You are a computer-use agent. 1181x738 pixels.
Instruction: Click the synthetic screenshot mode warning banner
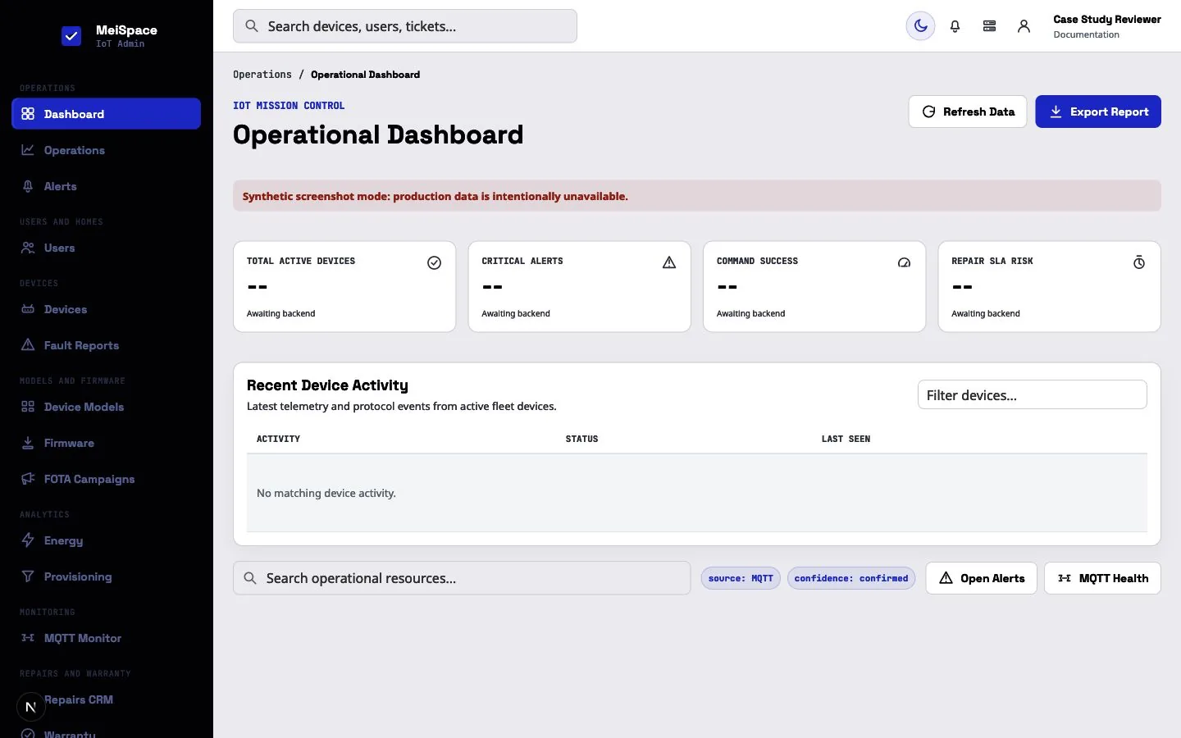(697, 196)
